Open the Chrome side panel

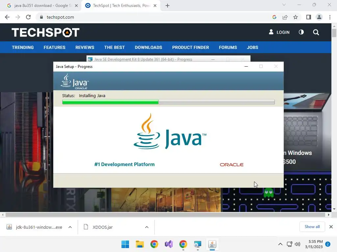[x=309, y=17]
